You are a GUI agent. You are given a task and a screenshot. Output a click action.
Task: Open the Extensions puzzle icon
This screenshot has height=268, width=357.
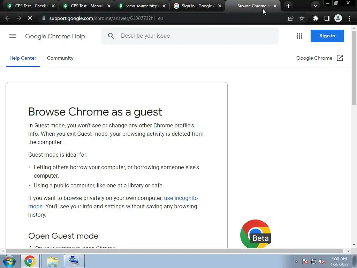click(x=316, y=18)
